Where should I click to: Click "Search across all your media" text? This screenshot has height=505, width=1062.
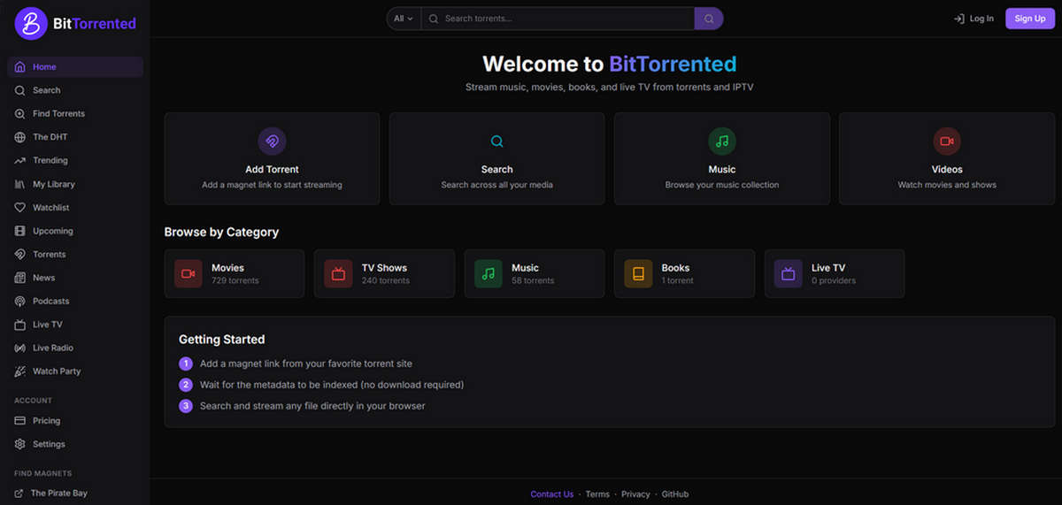click(497, 185)
